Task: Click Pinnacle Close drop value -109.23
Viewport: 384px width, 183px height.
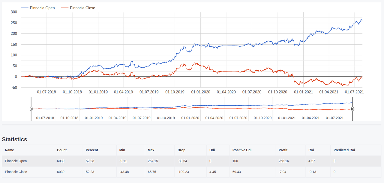Action: tap(184, 172)
